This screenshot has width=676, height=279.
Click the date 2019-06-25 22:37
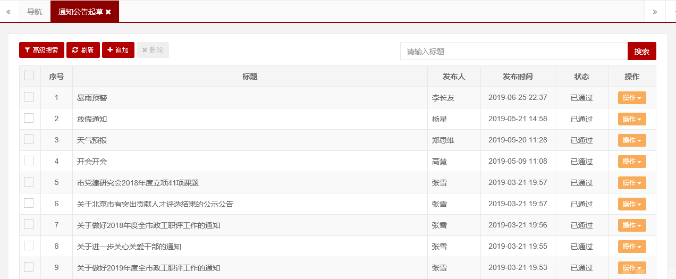pos(518,98)
